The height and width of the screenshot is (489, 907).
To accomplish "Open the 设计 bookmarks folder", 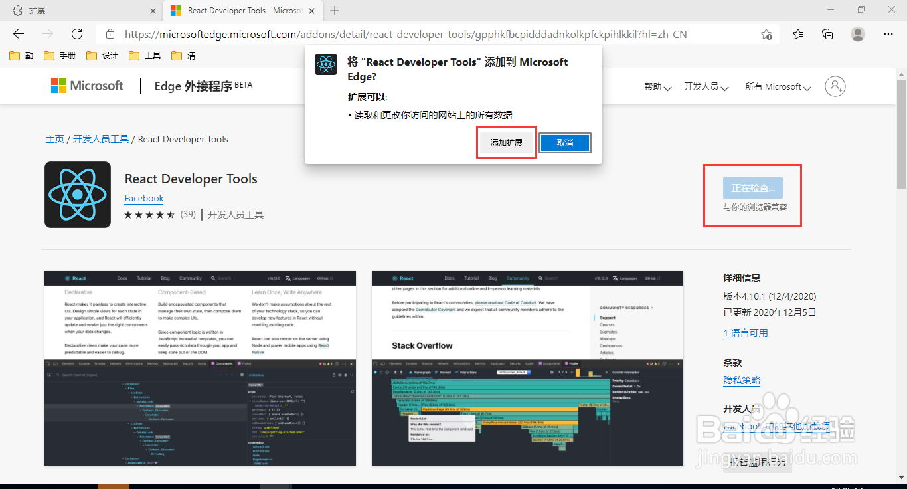I will (102, 56).
